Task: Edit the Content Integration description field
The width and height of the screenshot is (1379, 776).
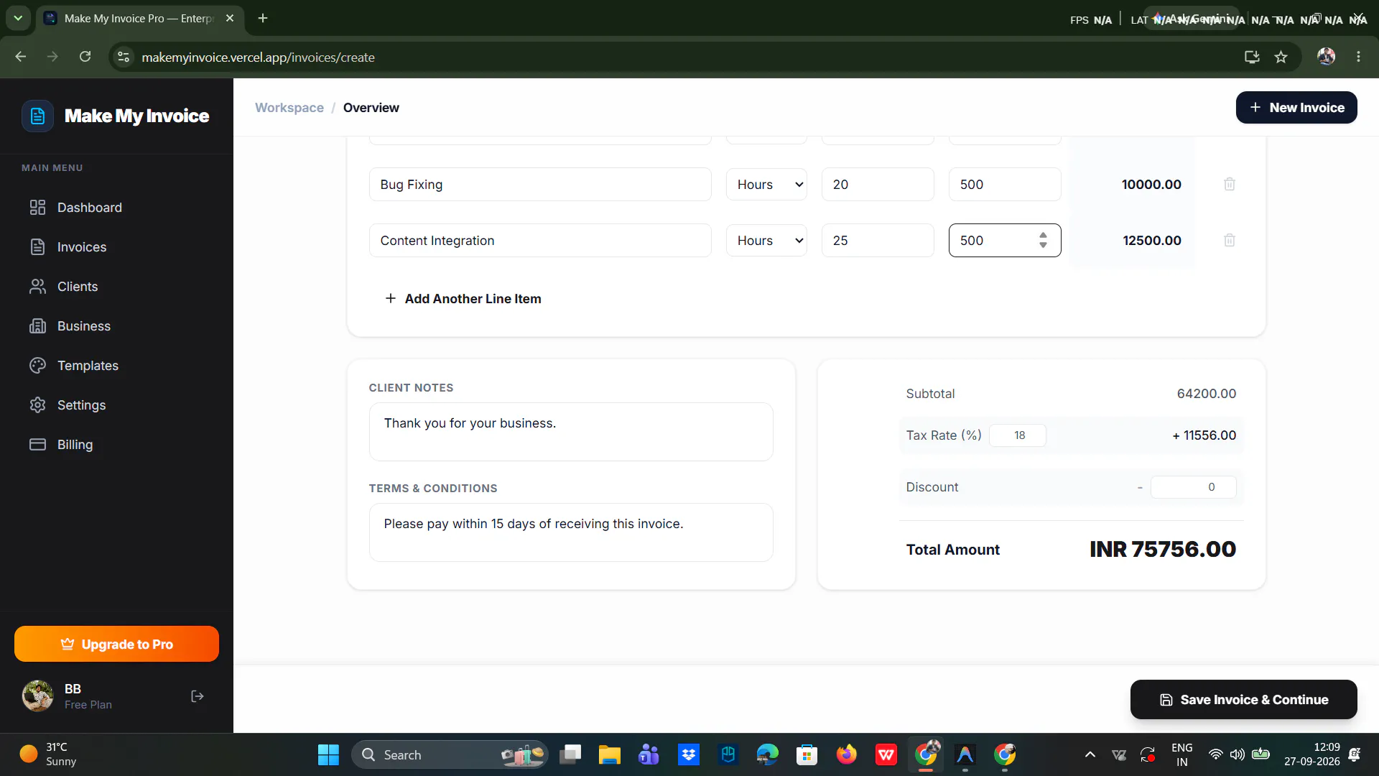Action: pyautogui.click(x=540, y=241)
